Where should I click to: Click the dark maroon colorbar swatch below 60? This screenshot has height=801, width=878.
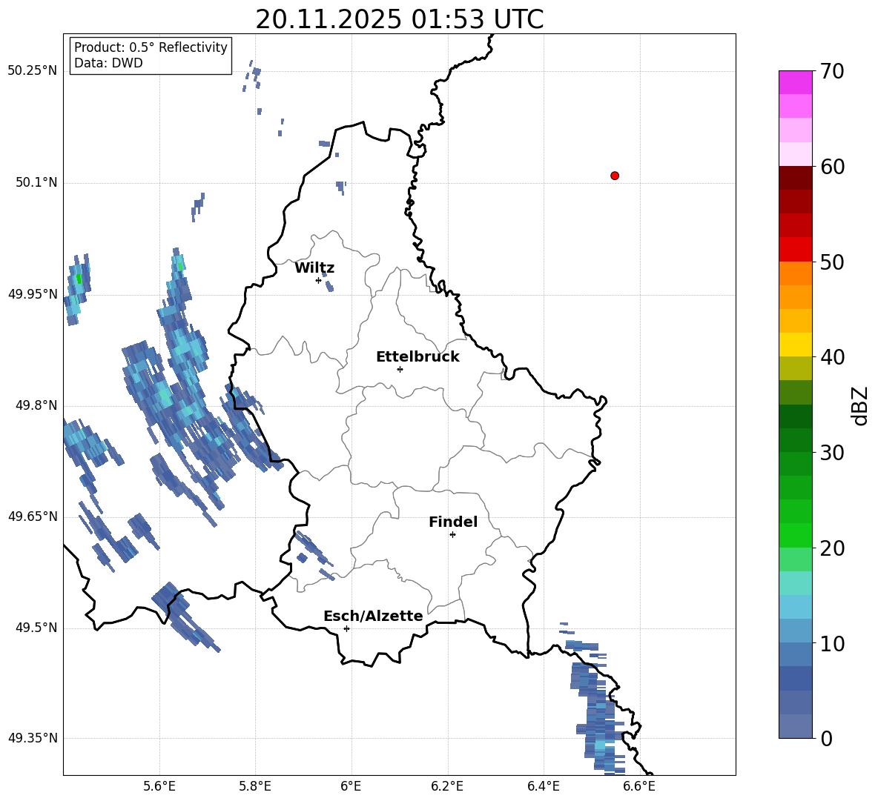coord(795,178)
